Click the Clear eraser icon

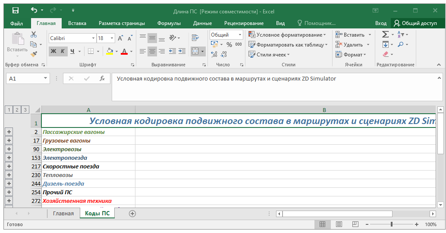point(386,54)
